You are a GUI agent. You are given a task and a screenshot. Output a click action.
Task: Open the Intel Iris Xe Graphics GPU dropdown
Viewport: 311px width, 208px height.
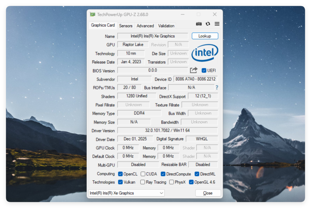point(126,193)
